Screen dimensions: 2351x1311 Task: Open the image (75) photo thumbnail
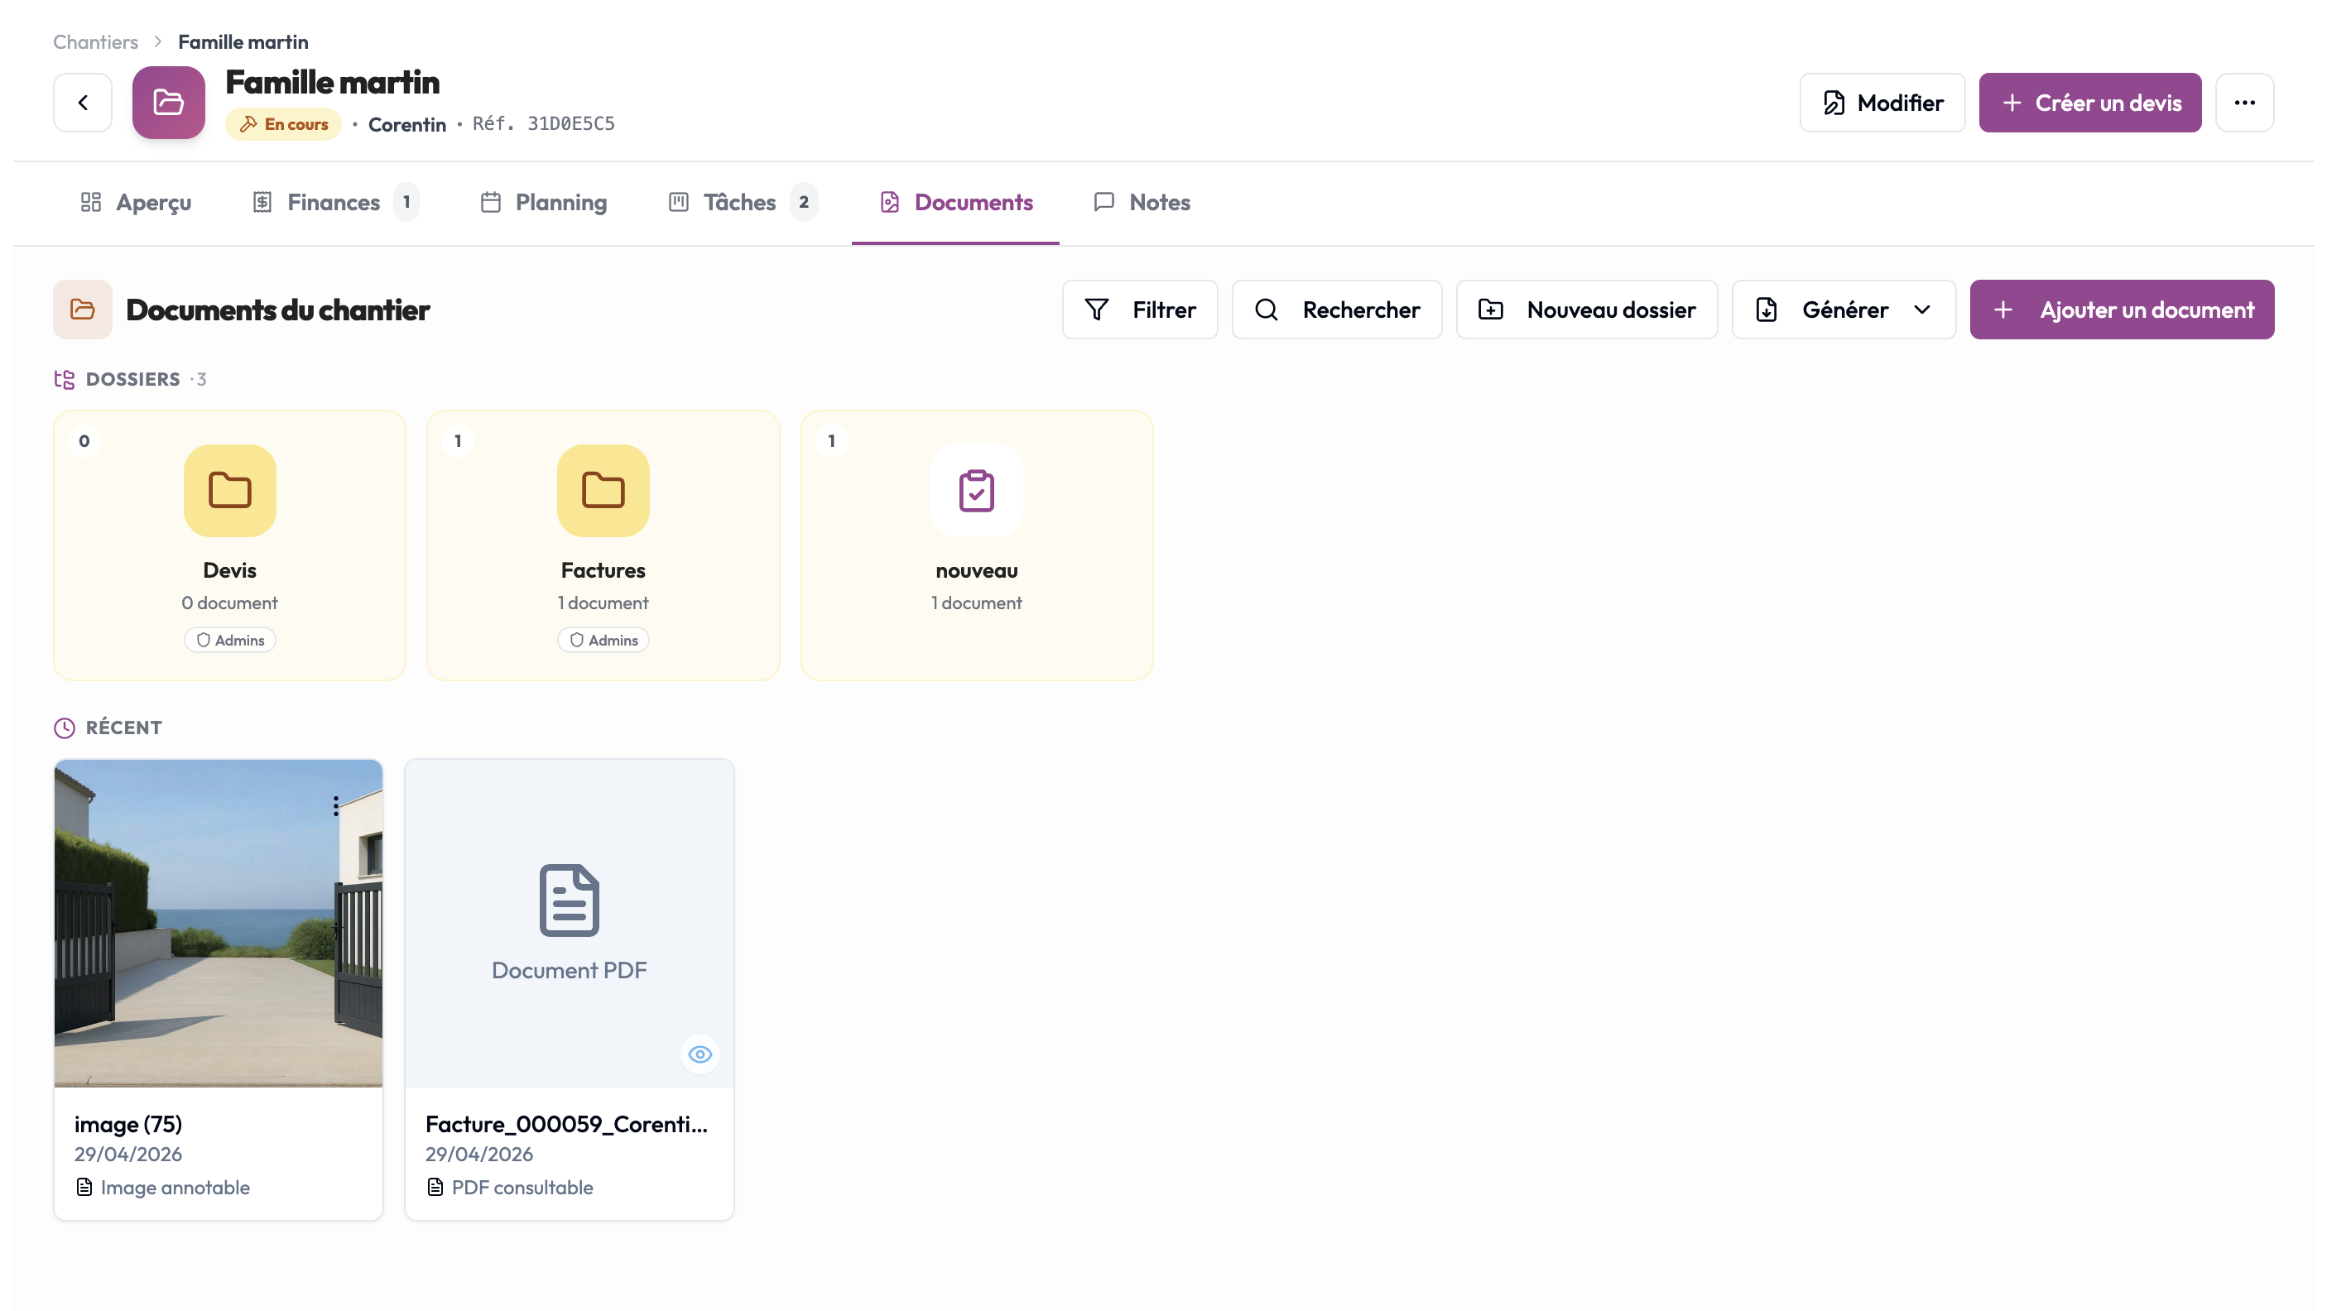(218, 924)
